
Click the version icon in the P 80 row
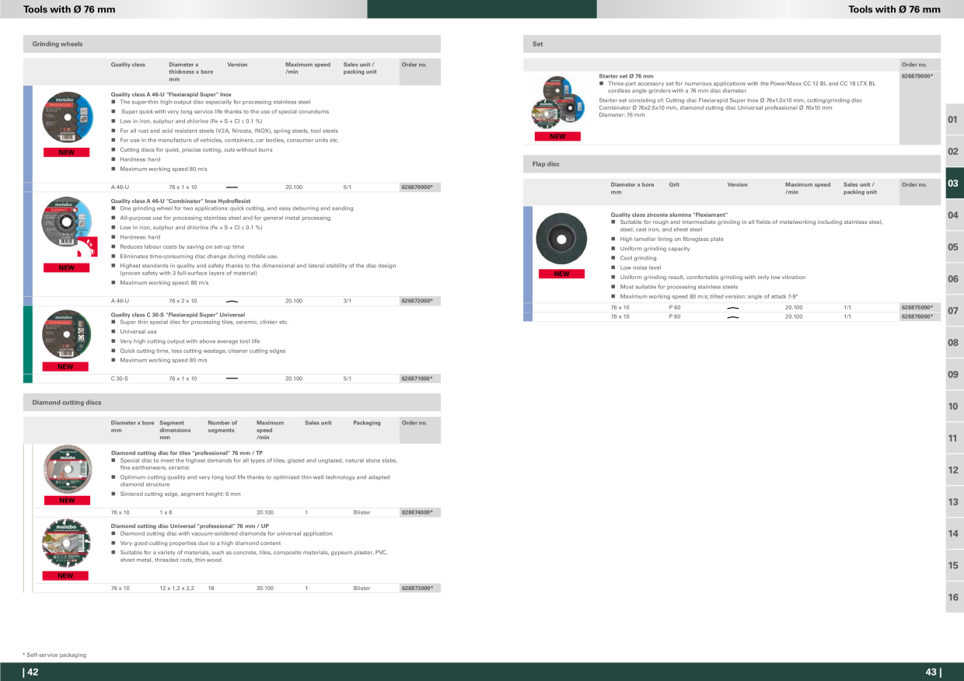click(732, 317)
